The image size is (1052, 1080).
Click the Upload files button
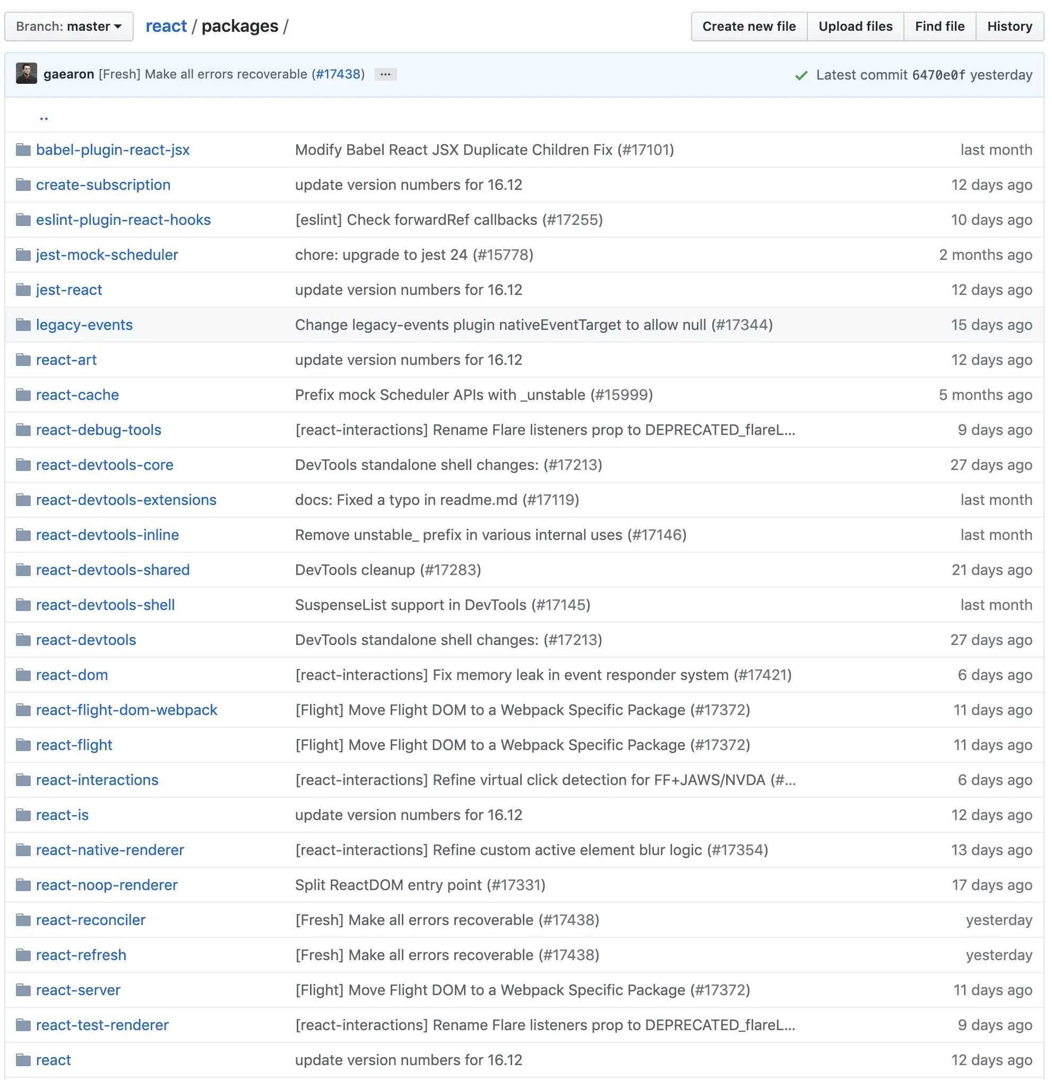pyautogui.click(x=855, y=27)
